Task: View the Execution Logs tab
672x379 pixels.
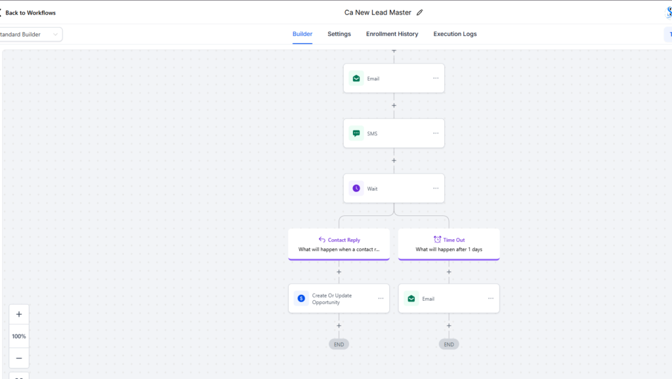Action: (455, 34)
